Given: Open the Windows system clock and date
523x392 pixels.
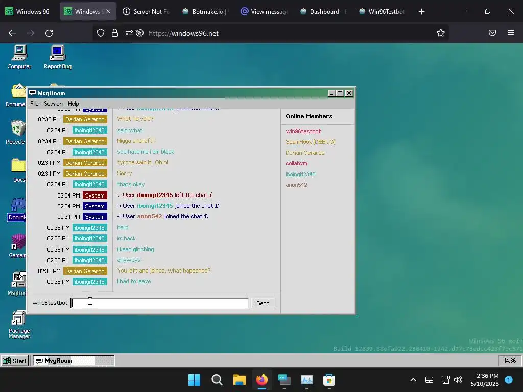Looking at the screenshot, I should [485, 380].
